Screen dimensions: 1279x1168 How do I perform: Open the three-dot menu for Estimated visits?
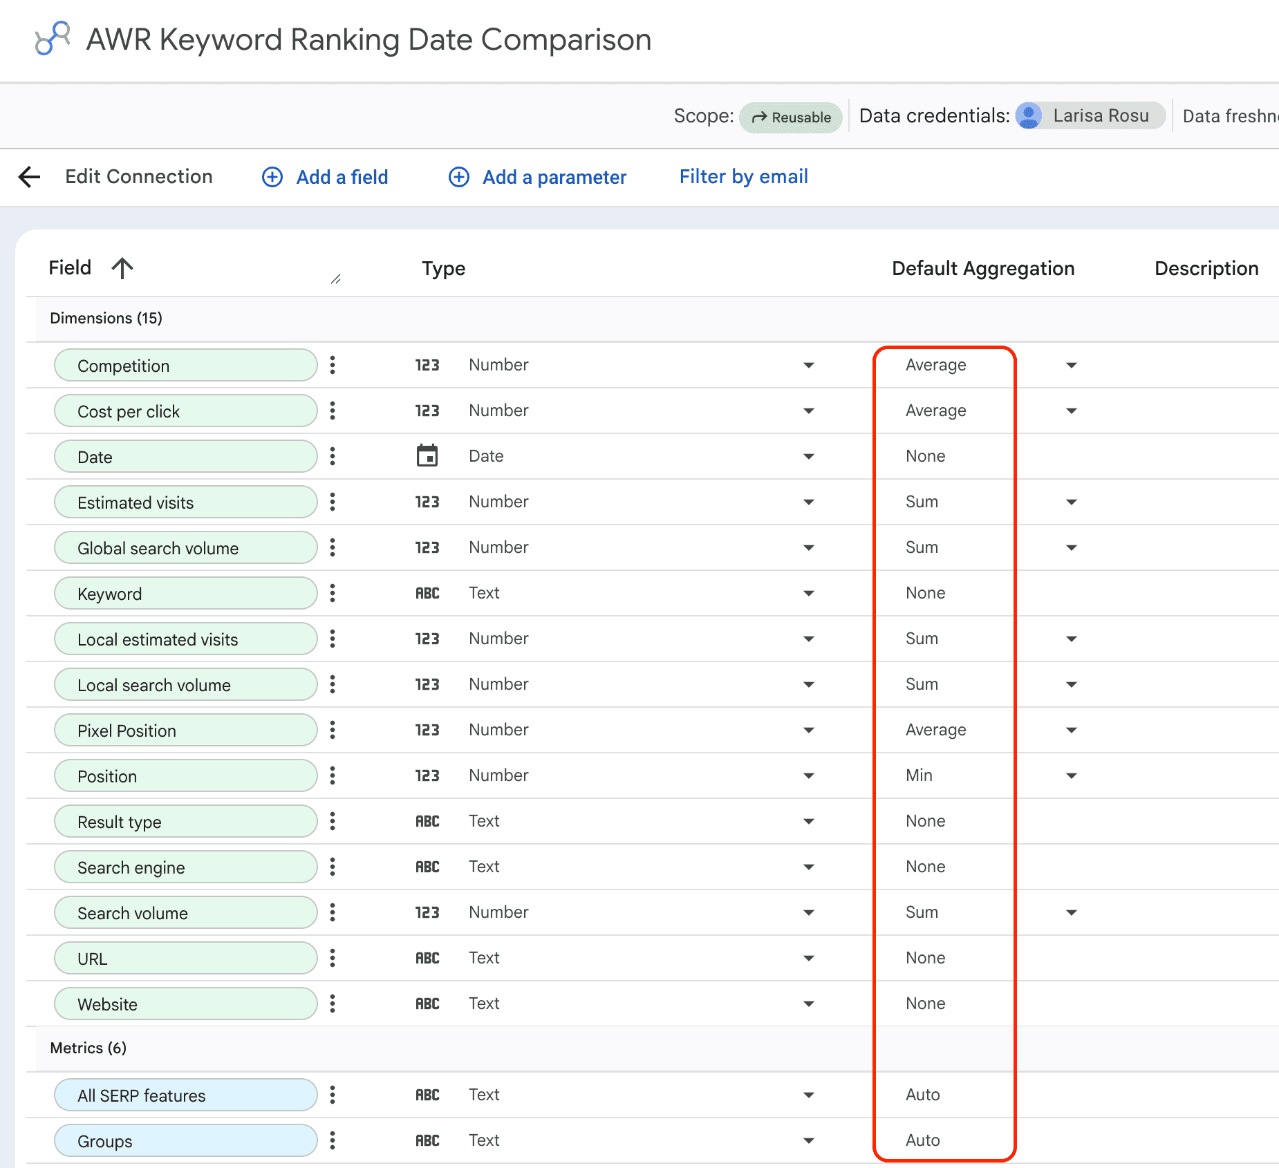(333, 502)
